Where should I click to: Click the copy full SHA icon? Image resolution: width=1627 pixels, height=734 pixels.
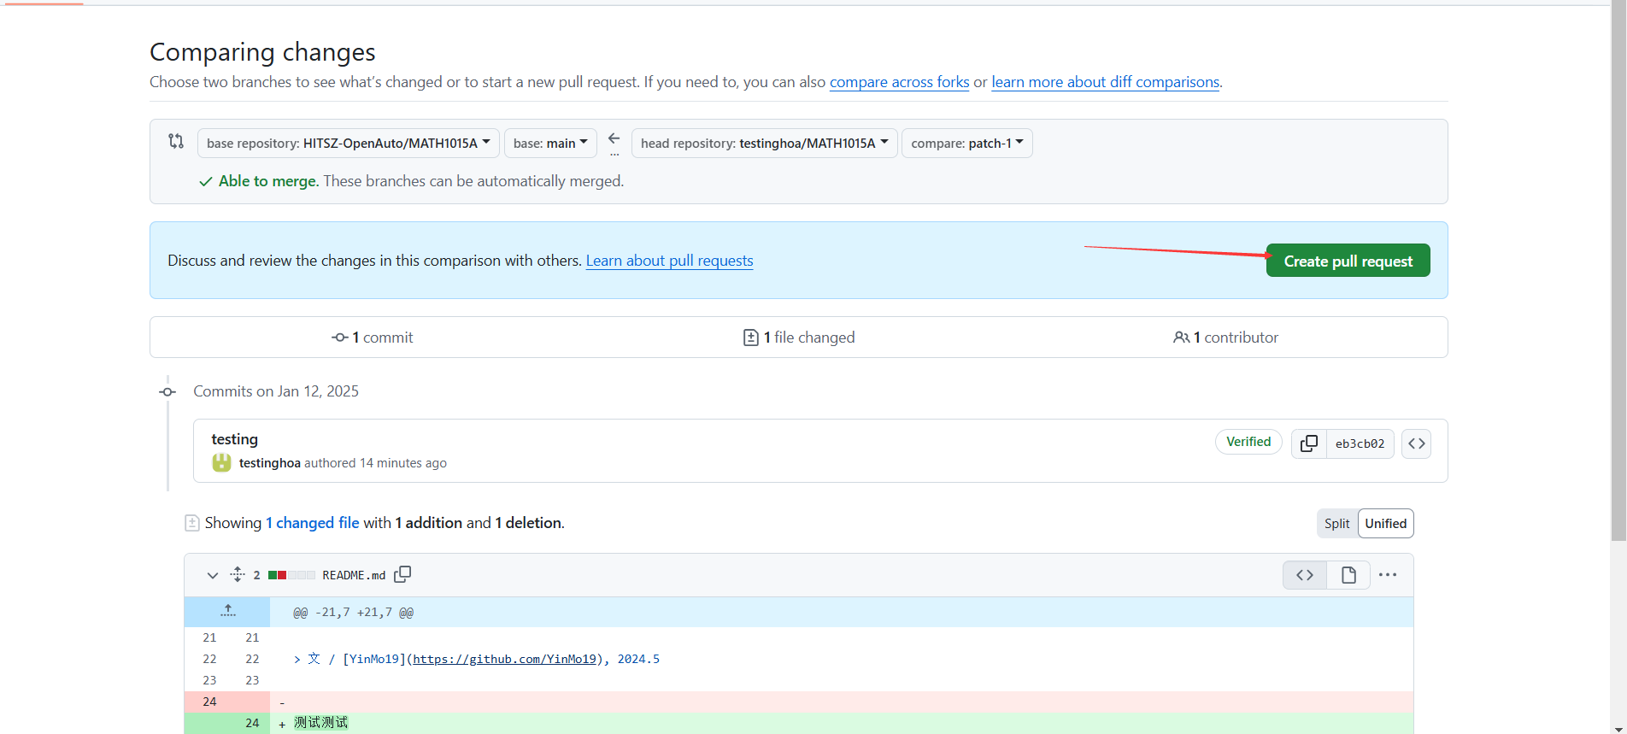point(1308,443)
